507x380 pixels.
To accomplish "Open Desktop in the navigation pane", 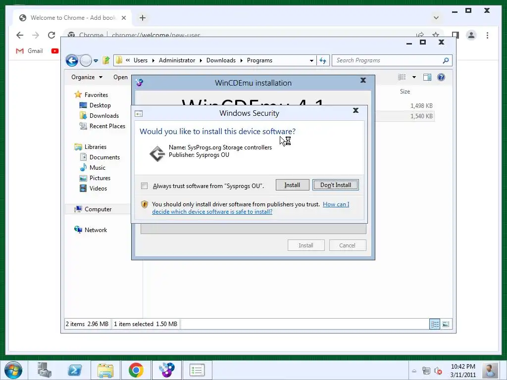I will click(x=100, y=105).
